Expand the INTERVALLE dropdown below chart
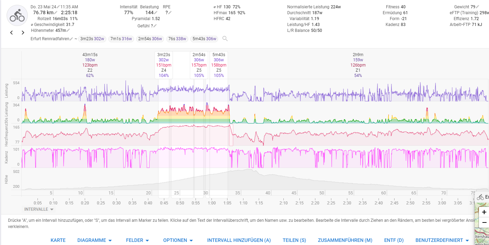Viewport: 489px width, 245px height. tap(39, 209)
